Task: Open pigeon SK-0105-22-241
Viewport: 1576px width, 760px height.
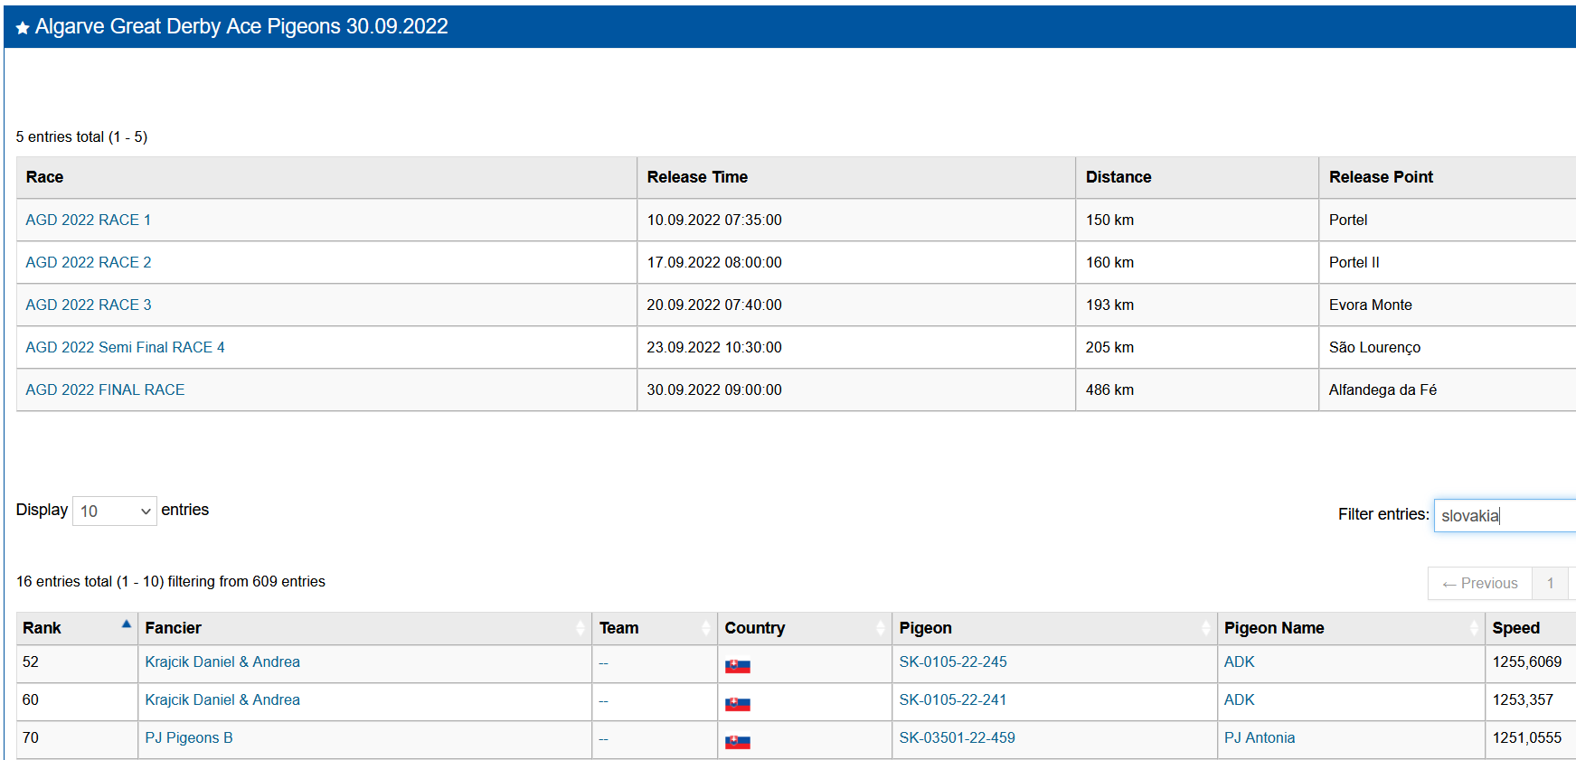Action: pyautogui.click(x=953, y=699)
